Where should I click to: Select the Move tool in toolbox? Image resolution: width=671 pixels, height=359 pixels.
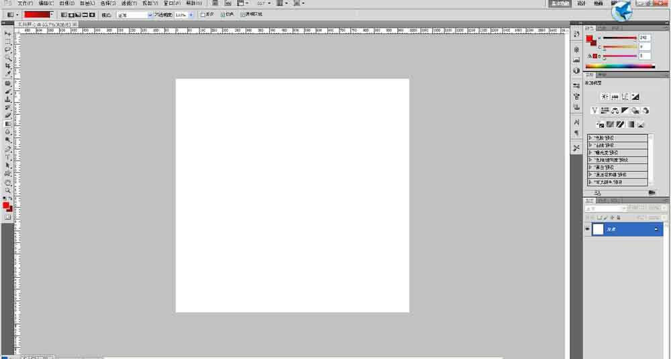[8, 33]
